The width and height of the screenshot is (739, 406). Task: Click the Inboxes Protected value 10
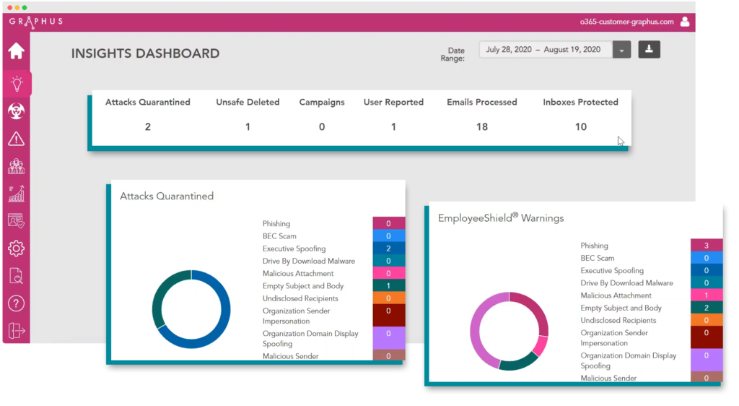(x=581, y=127)
